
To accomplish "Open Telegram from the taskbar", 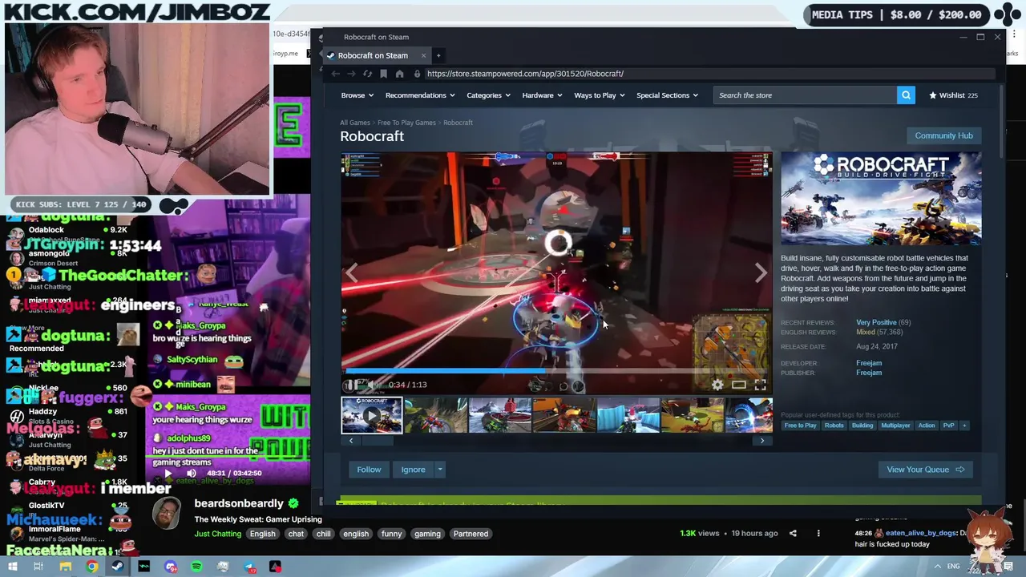I will pos(249,567).
